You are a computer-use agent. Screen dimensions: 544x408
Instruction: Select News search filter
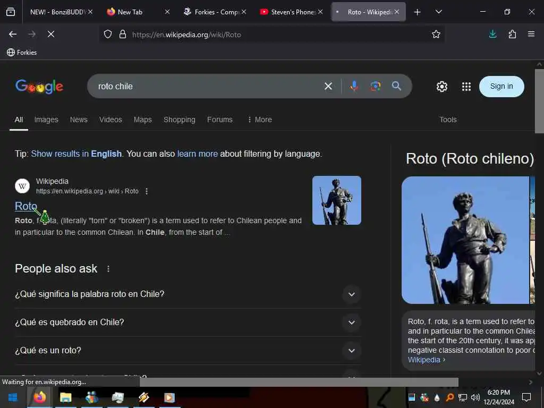coord(79,120)
